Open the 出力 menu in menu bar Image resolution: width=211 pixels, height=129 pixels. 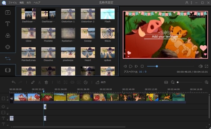point(29,3)
